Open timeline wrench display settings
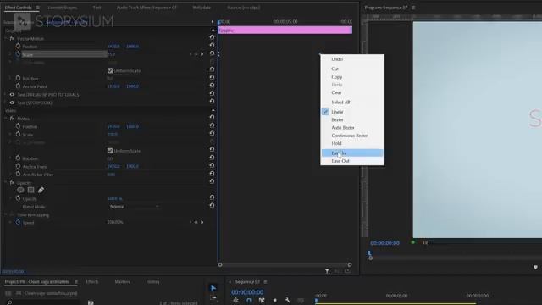Screen dimensions: 542x305 point(288,301)
